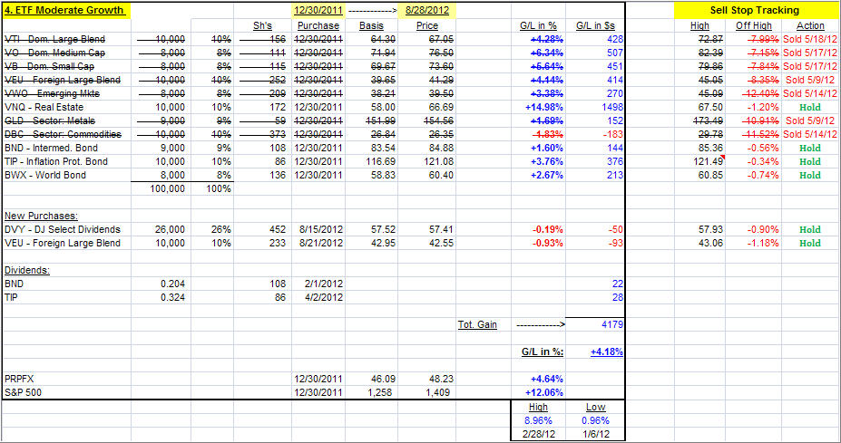841x443 pixels.
Task: Select the 'GLD - Sector: Metals' cell
Action: click(x=66, y=120)
